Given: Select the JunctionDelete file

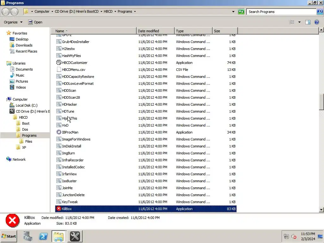Looking at the screenshot, I should 73,195.
